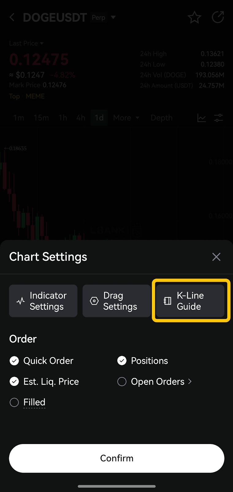Switch to the Depth tab
Screen dimensions: 233x492
click(x=162, y=118)
